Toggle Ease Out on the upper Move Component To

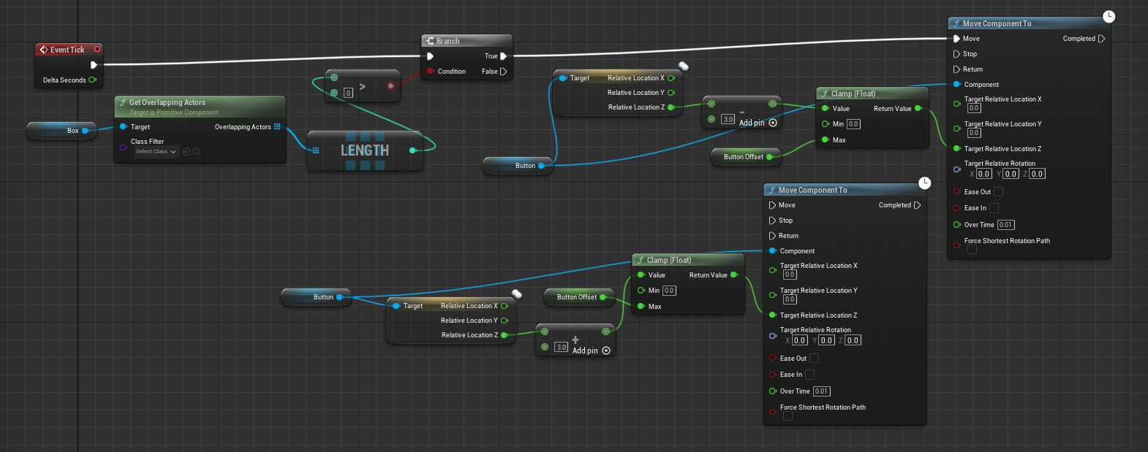[x=998, y=191]
